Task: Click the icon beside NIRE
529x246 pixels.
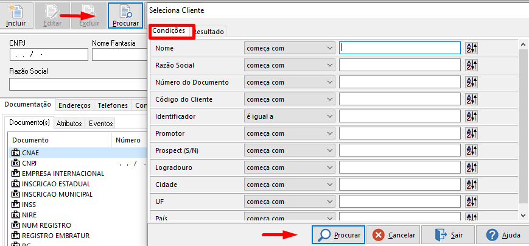Action: pyautogui.click(x=15, y=215)
